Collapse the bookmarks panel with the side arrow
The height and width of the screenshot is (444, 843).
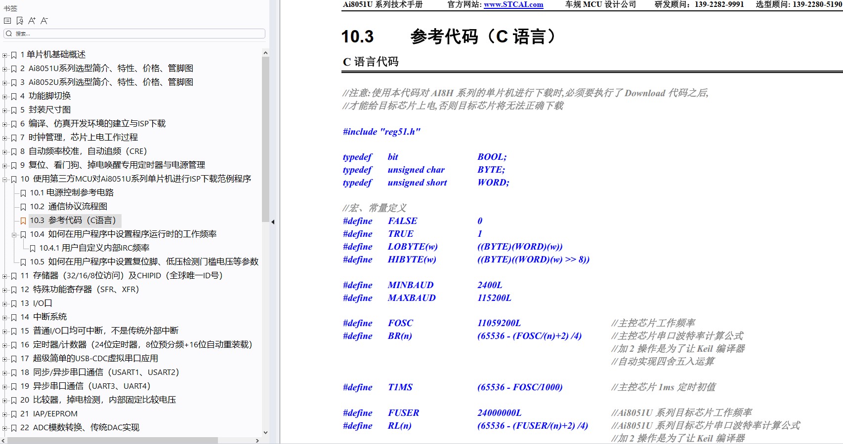pos(273,222)
